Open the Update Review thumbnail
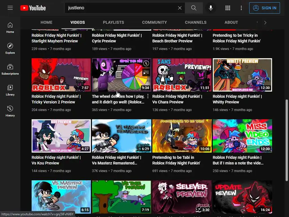 click(x=242, y=197)
